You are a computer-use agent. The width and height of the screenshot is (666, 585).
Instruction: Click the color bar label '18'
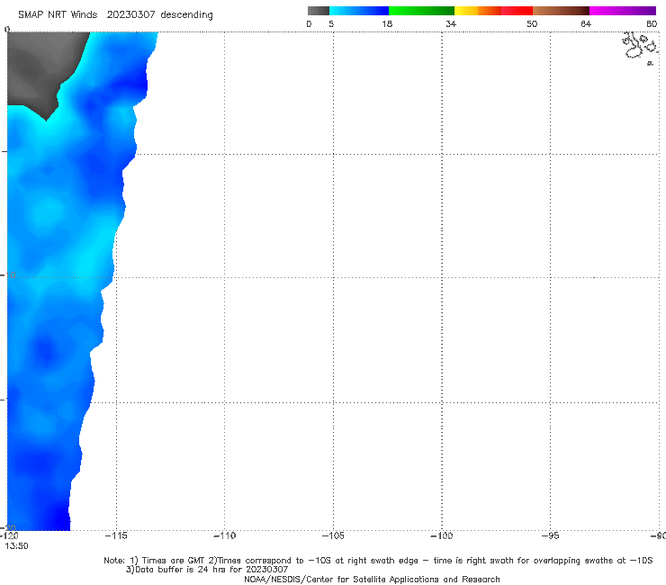click(x=387, y=24)
